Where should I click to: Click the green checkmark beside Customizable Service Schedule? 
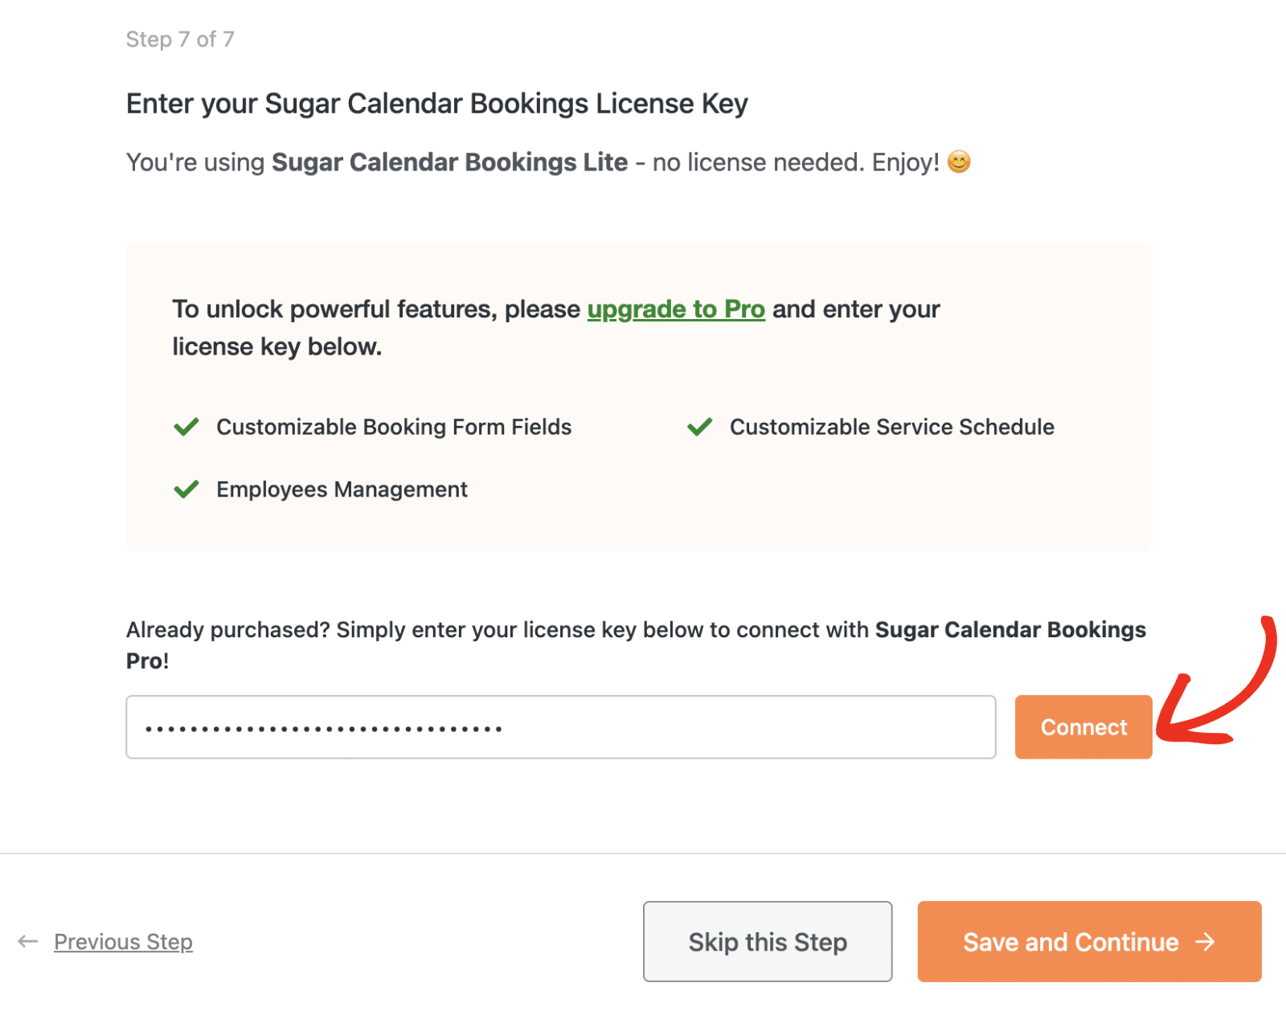tap(698, 427)
